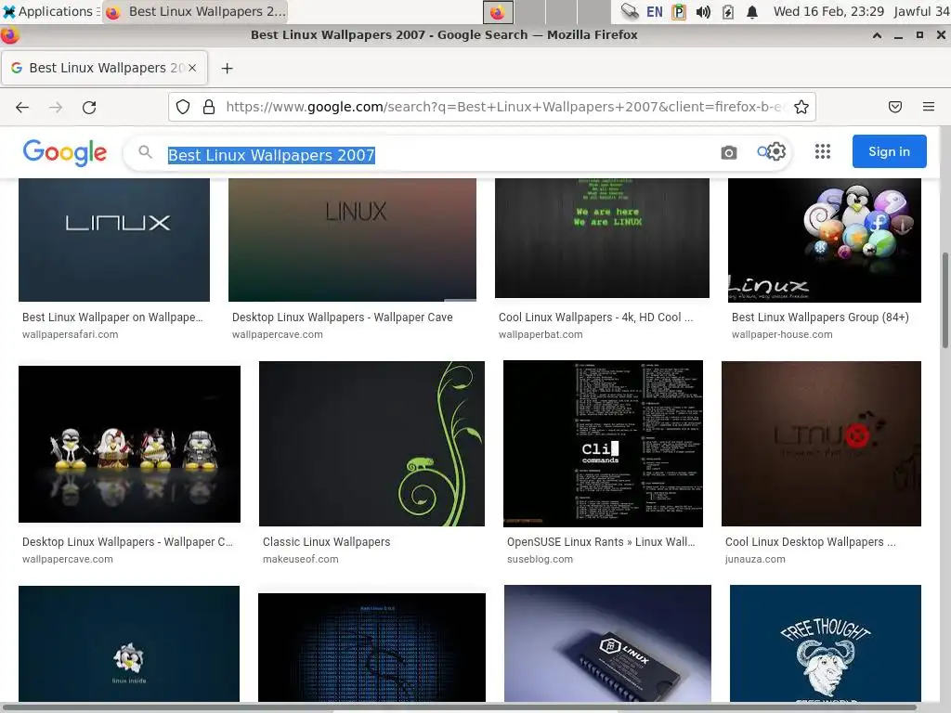
Task: Click the magnifier icon in the search box
Action: click(x=145, y=151)
